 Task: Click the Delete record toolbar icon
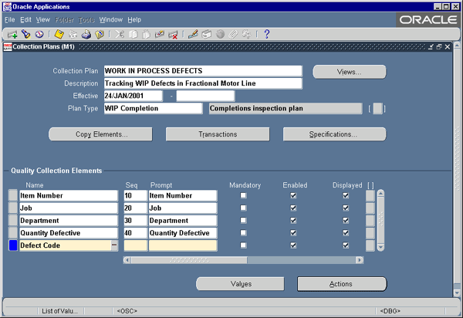pyautogui.click(x=174, y=34)
